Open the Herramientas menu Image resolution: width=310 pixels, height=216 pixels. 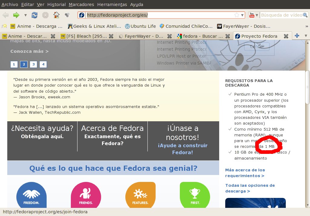coord(112,4)
